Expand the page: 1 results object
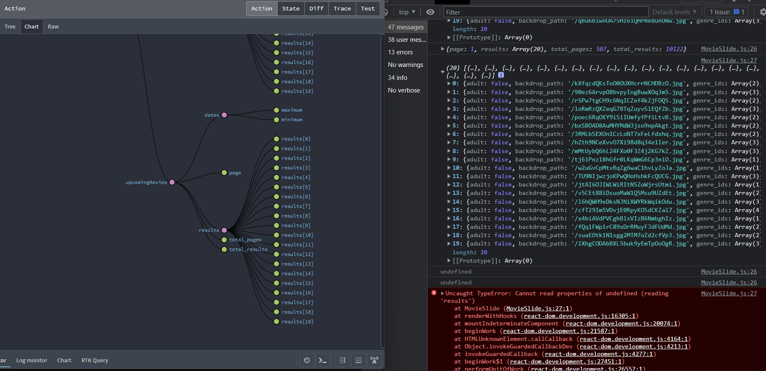 443,49
